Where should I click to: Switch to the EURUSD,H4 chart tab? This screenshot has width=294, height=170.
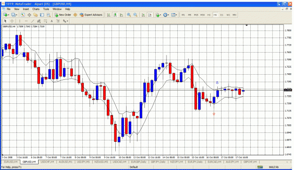(11, 162)
